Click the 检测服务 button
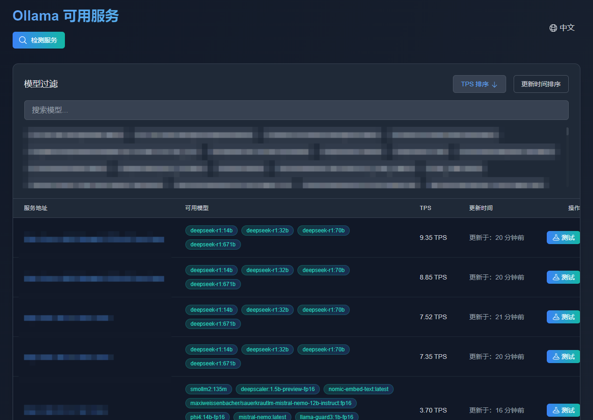593x420 pixels. (39, 40)
